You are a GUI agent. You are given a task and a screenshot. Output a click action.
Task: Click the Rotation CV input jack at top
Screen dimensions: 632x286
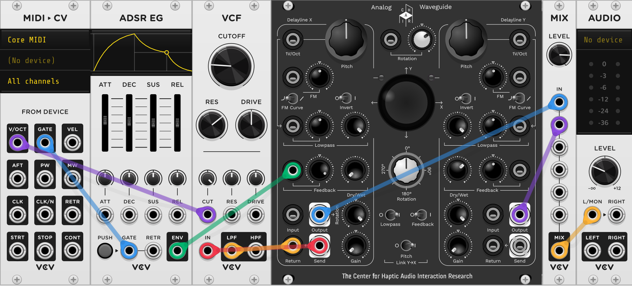pos(390,41)
